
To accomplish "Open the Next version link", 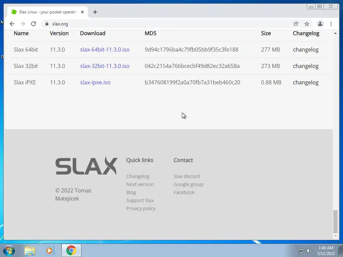I will pyautogui.click(x=140, y=184).
